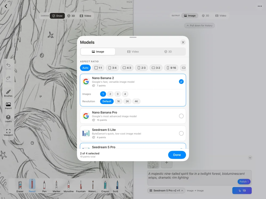Screen dimensions: 266x199
Task: Open the Layers panel
Action: (8, 118)
